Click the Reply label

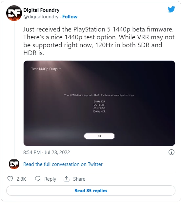coord(50,179)
